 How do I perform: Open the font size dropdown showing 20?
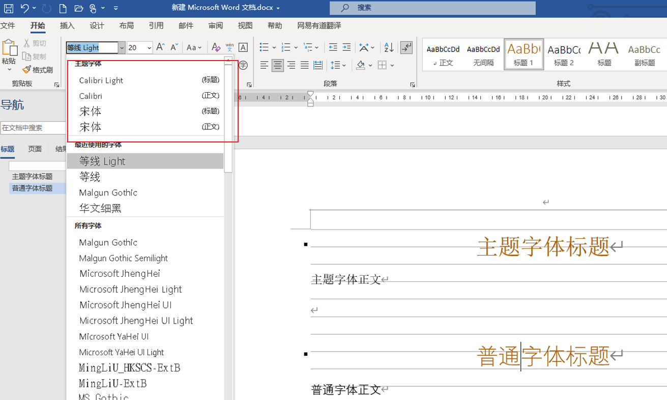click(x=149, y=48)
